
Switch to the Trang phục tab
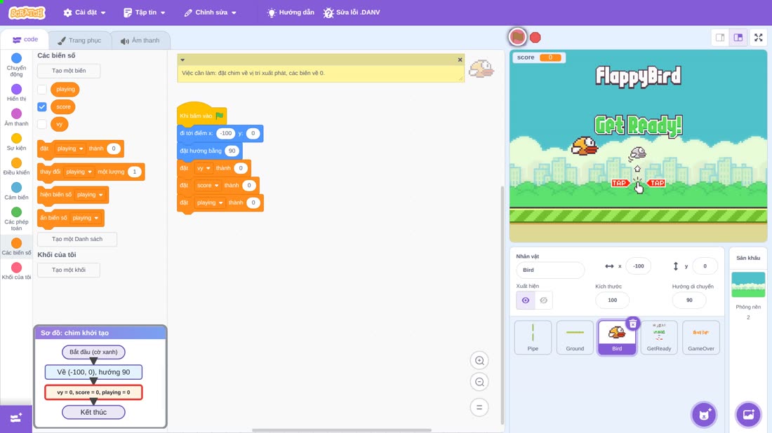(x=79, y=41)
